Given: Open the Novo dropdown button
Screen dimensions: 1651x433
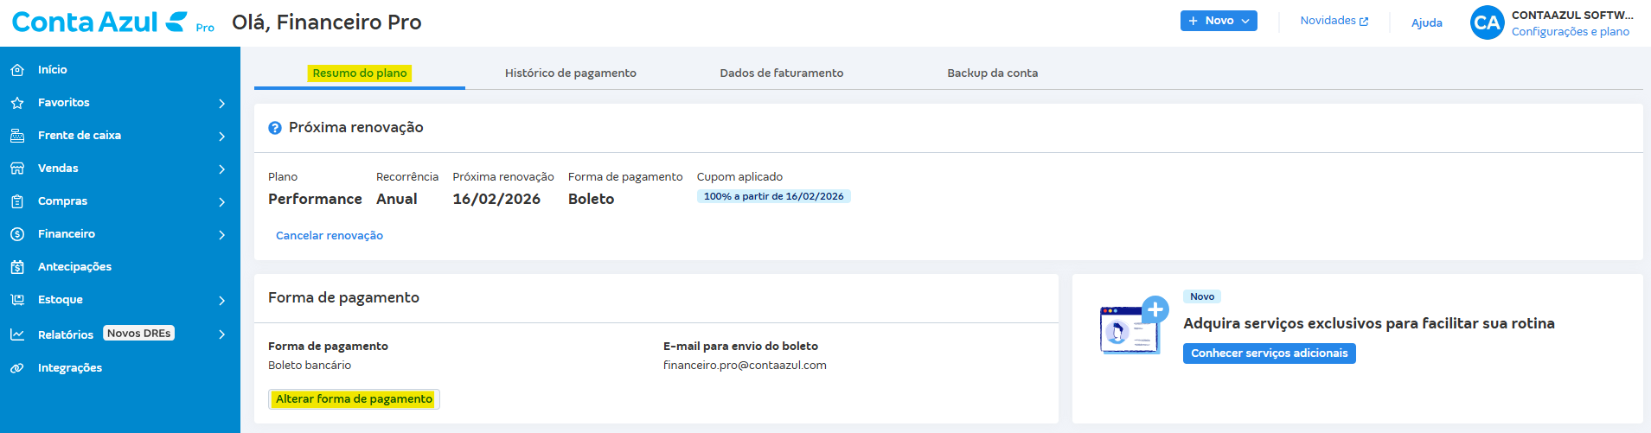Looking at the screenshot, I should [x=1219, y=21].
